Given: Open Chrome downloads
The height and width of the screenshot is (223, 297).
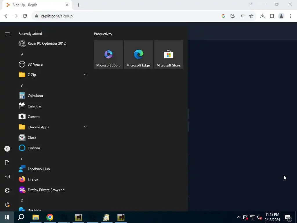Looking at the screenshot, I should [263, 16].
